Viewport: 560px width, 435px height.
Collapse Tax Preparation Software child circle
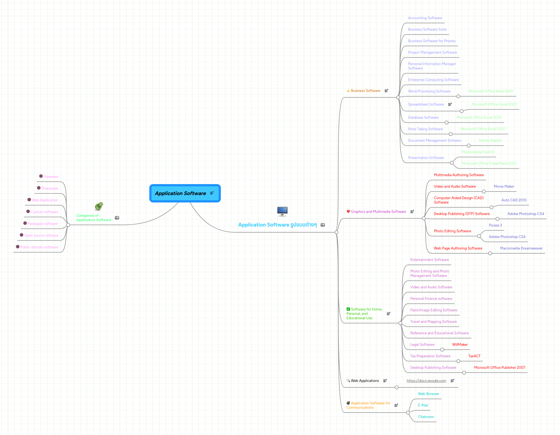click(458, 361)
